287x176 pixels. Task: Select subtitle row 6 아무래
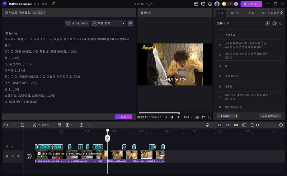(x=249, y=86)
